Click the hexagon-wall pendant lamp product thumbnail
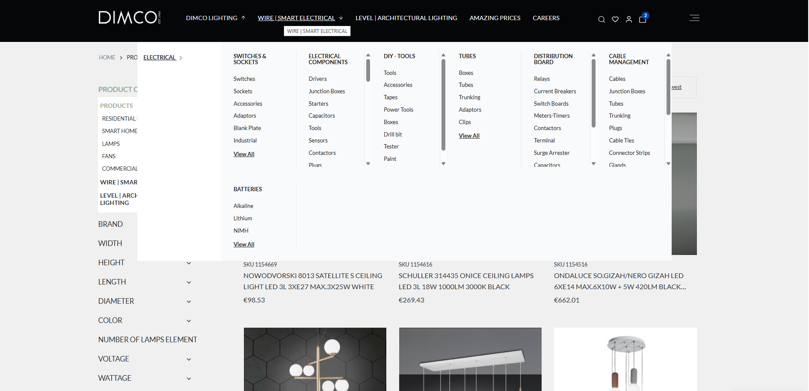The height and width of the screenshot is (391, 809). [x=315, y=359]
